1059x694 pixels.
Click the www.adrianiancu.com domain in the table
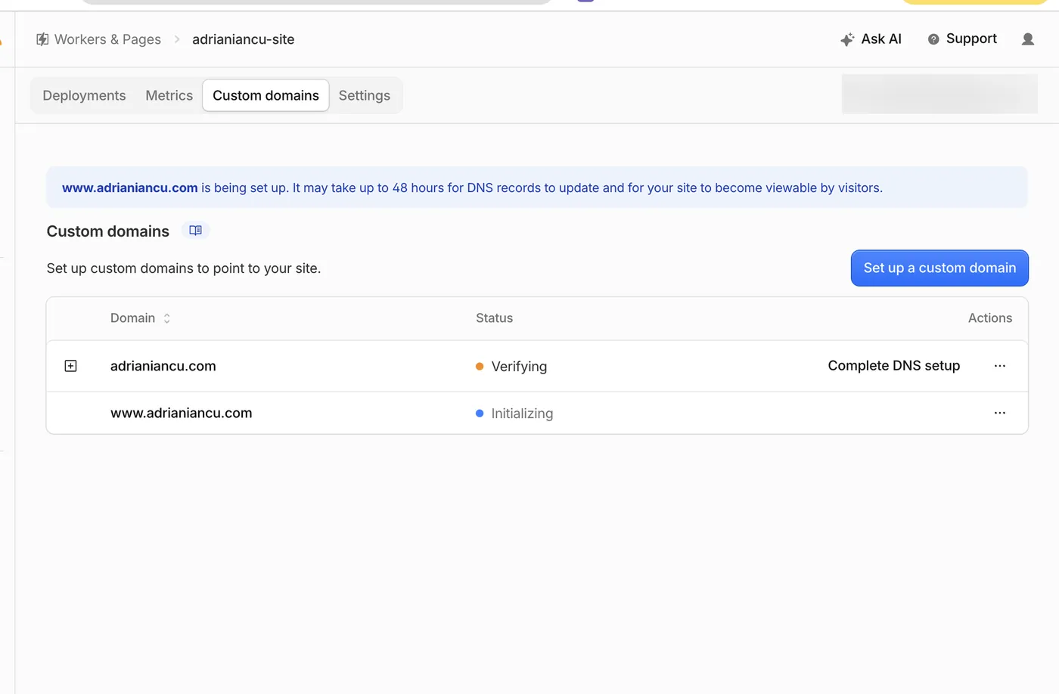click(182, 414)
